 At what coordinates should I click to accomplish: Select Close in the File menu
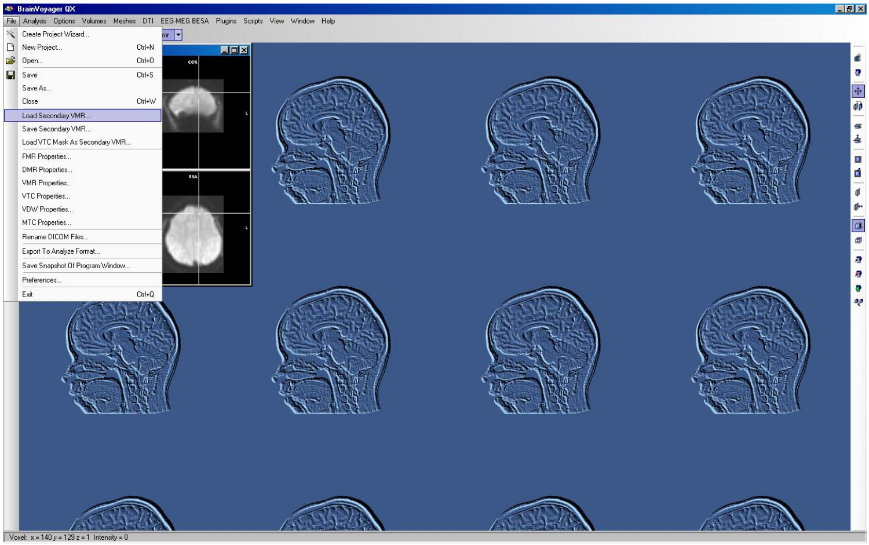(x=82, y=101)
